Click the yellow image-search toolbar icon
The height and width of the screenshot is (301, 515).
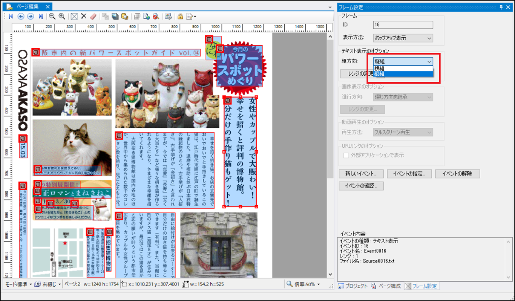tap(125, 16)
